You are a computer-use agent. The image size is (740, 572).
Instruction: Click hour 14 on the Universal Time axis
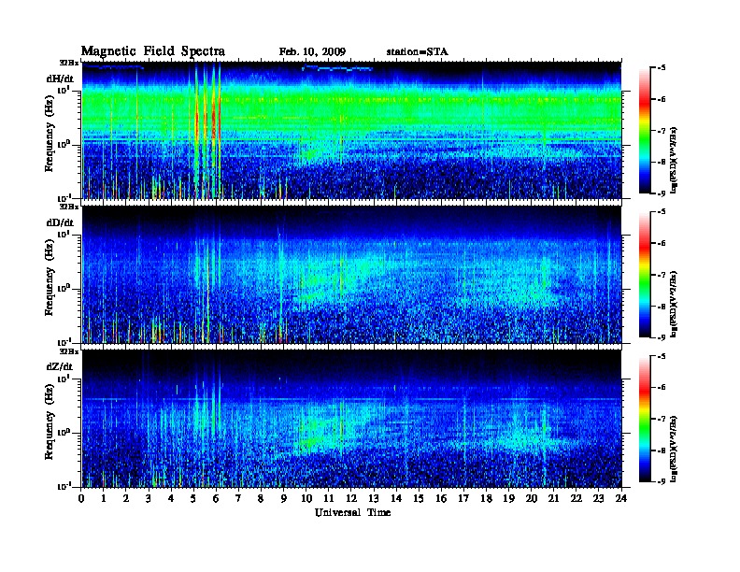(x=396, y=498)
